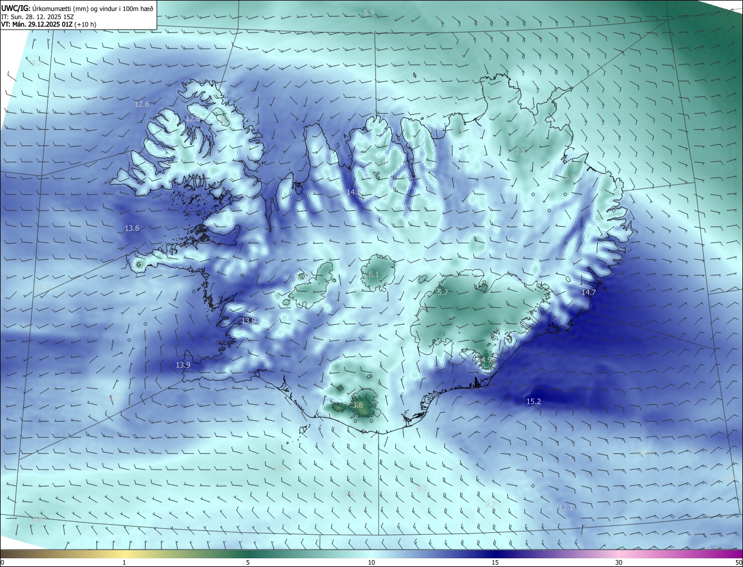Click the '0' tick on the color scale

click(x=2, y=562)
